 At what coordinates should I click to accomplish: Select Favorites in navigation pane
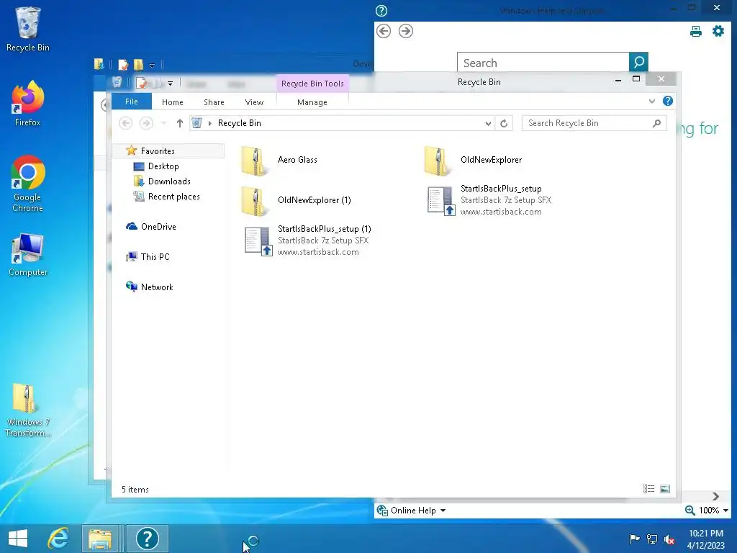click(158, 151)
